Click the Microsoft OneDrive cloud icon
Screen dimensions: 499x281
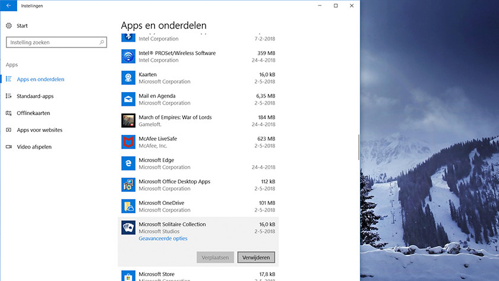point(129,206)
